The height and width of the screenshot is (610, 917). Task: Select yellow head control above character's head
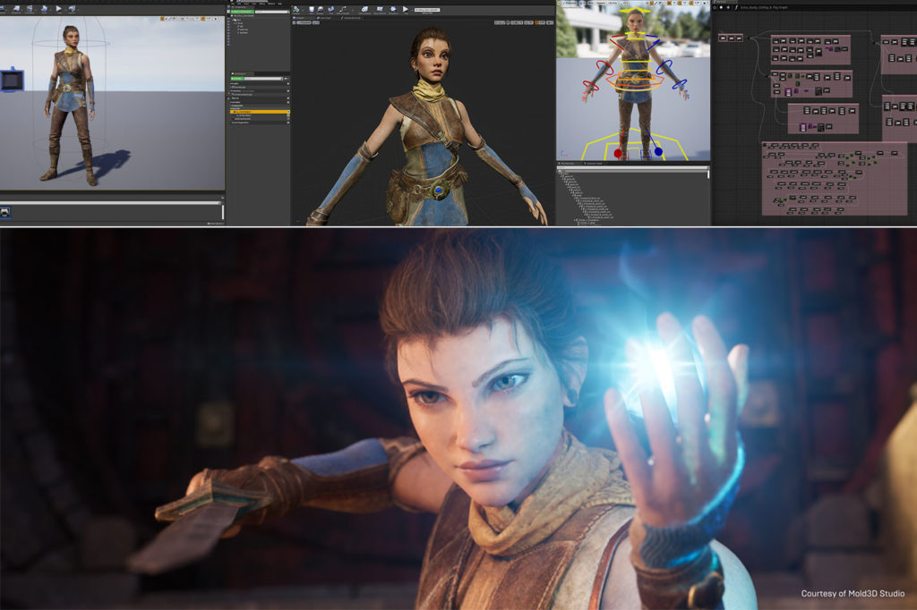tap(635, 10)
